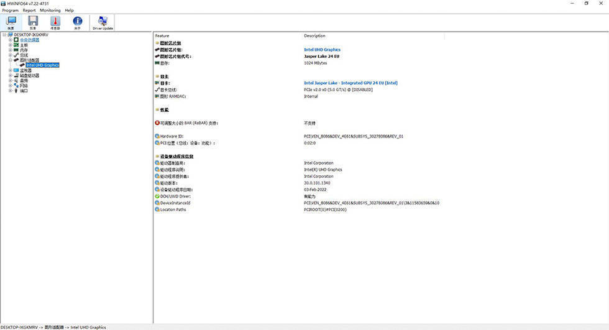609x330 pixels.
Task: Select the audio (音频) tree icon
Action: (16, 80)
